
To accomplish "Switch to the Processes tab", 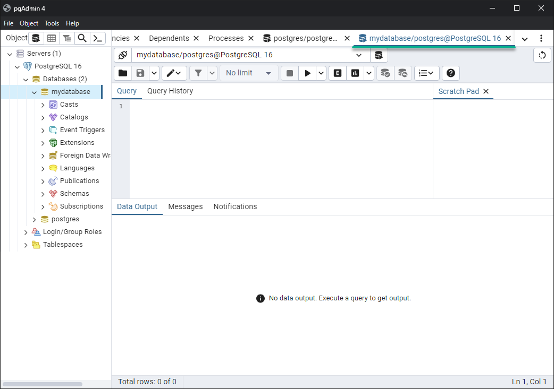I will click(226, 38).
